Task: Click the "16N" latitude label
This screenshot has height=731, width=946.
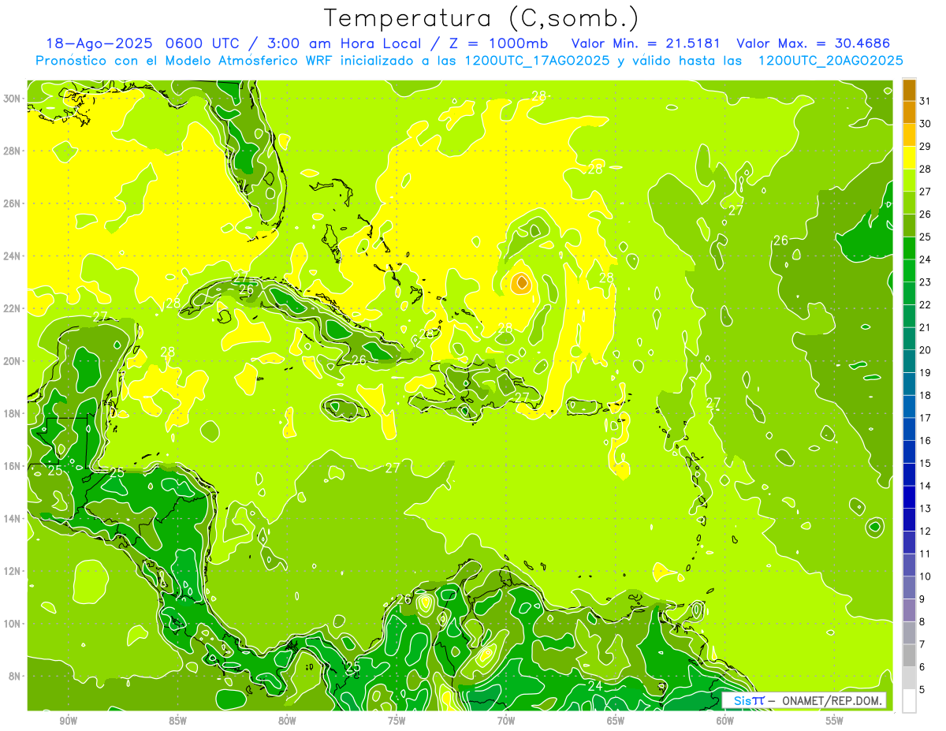Action: click(x=13, y=466)
